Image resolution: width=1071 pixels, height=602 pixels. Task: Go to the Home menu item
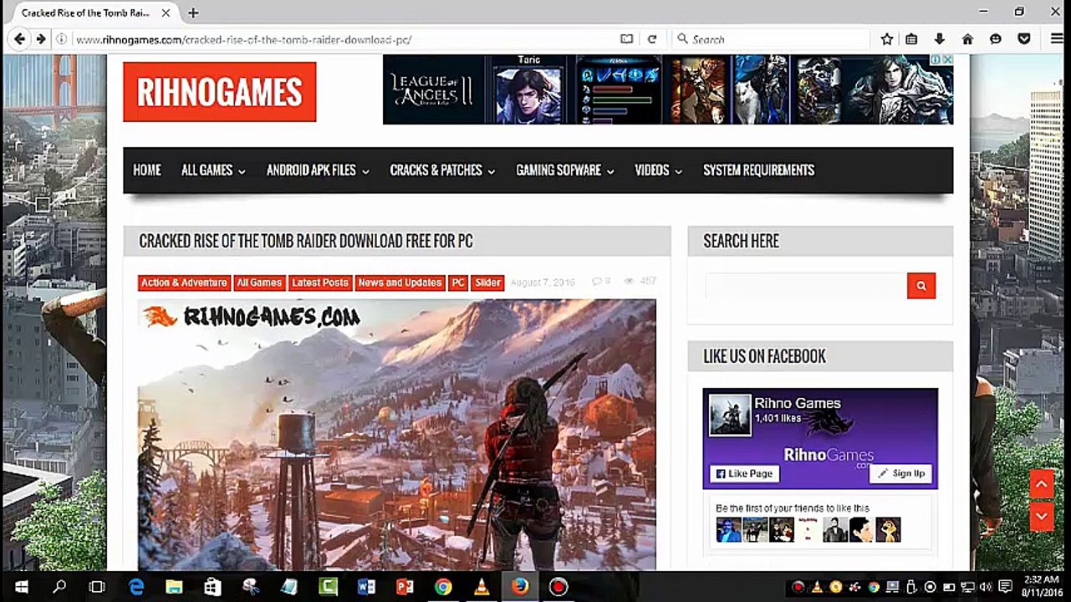tap(147, 170)
